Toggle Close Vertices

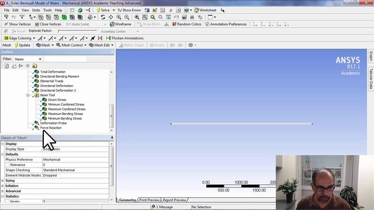click(48, 24)
